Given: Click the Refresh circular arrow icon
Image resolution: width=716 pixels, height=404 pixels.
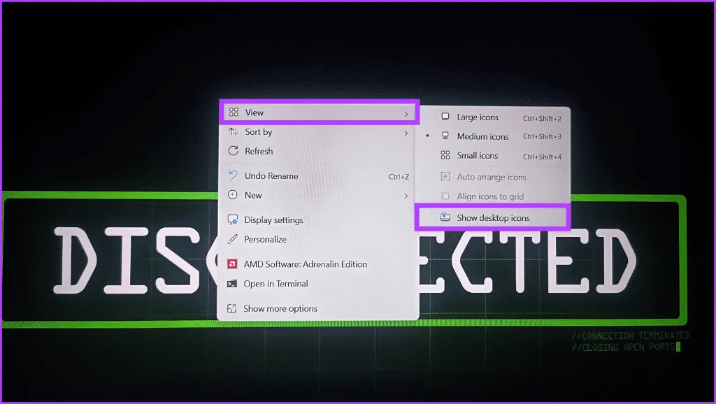Looking at the screenshot, I should [234, 151].
